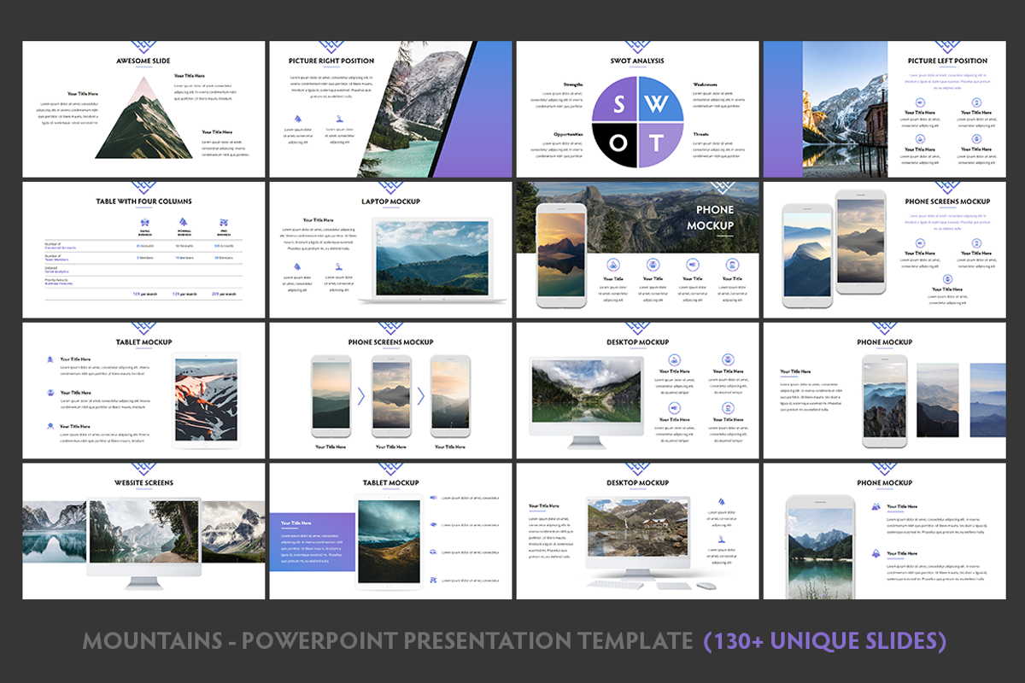The image size is (1025, 683).
Task: Open the SWOT Analysis slide
Action: [636, 60]
